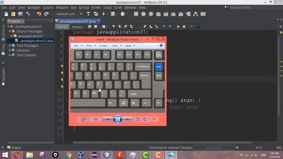This screenshot has width=283, height=159.
Task: Open the Photo Viewer Open menu
Action: (x=130, y=46)
